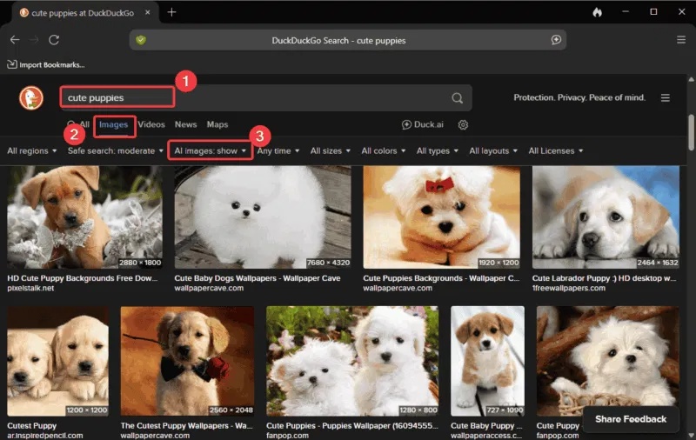The width and height of the screenshot is (696, 440).
Task: Open the search settings gear icon
Action: (463, 124)
